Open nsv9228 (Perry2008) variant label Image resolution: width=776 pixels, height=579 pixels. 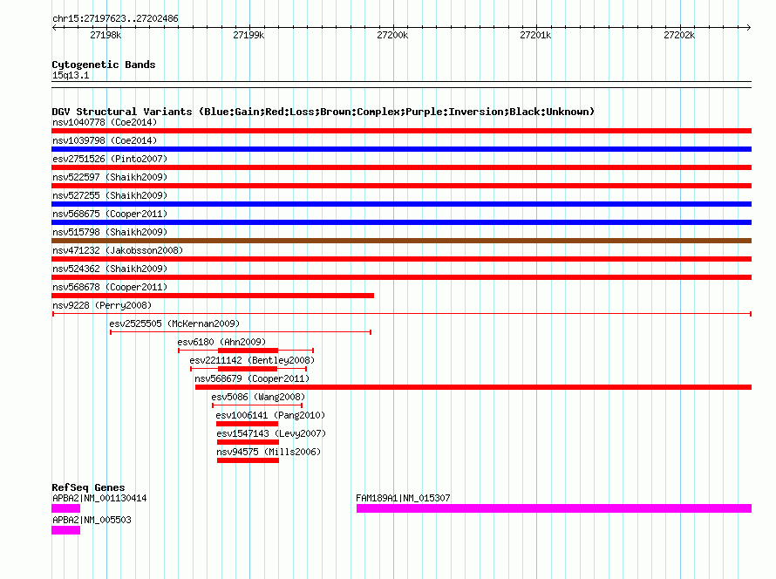(x=102, y=305)
